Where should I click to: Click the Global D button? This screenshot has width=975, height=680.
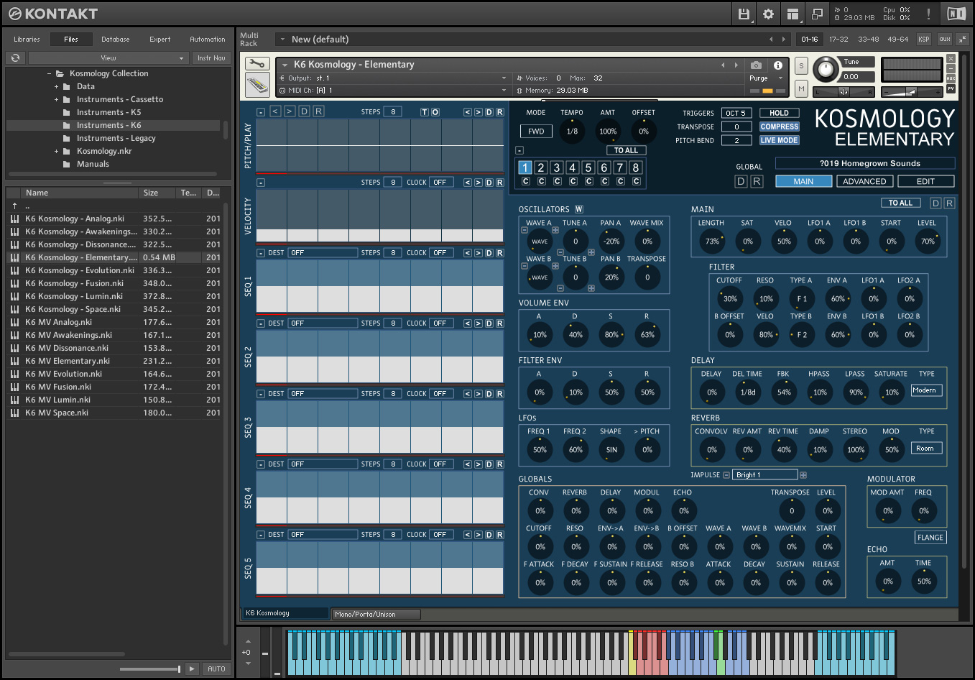[741, 181]
